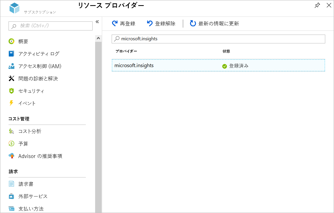
Task: Collapse the left sidebar menu
Action: coord(97,22)
